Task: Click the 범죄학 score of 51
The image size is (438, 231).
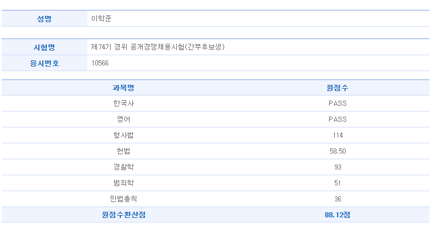Action: click(338, 183)
